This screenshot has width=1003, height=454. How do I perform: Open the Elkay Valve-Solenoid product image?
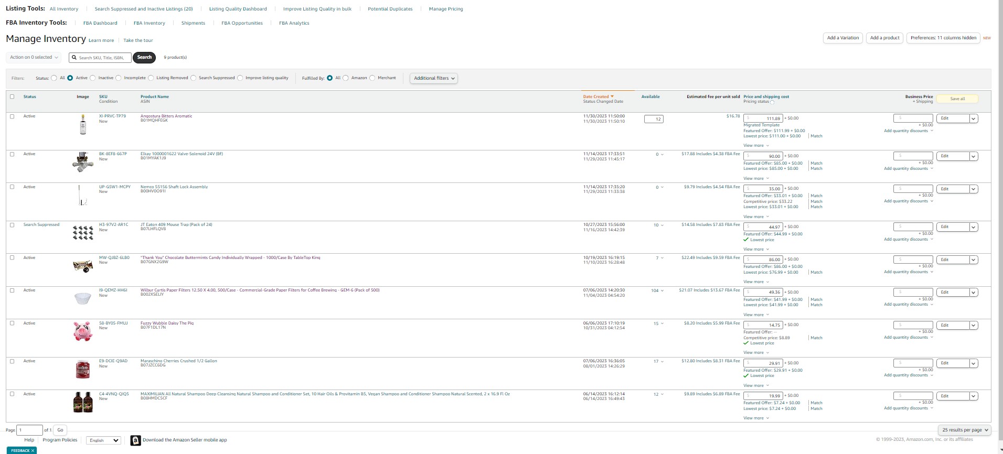pyautogui.click(x=83, y=162)
